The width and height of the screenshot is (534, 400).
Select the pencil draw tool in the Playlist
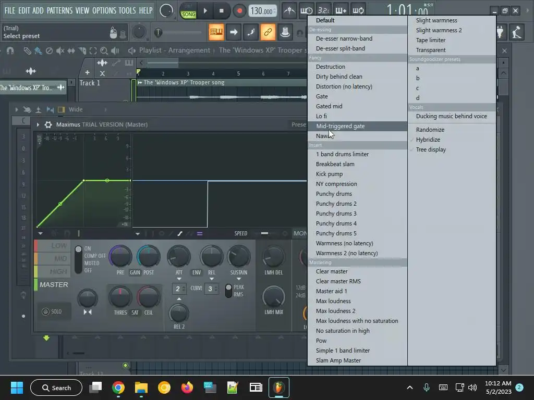tap(27, 51)
